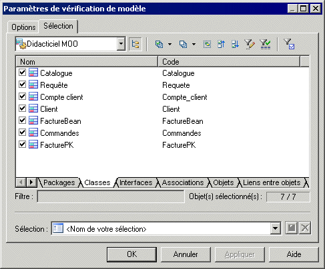The width and height of the screenshot is (325, 269).
Task: Click the Annuler button
Action: 186,254
